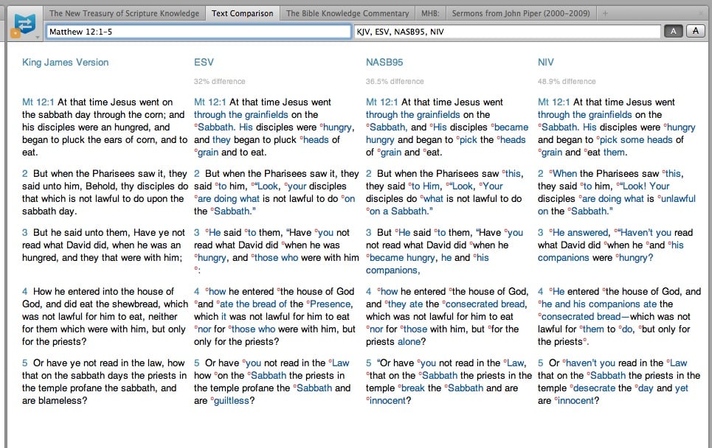Screen dimensions: 712x448
Task: Click verse number 5 in NIV column
Action: (540, 363)
